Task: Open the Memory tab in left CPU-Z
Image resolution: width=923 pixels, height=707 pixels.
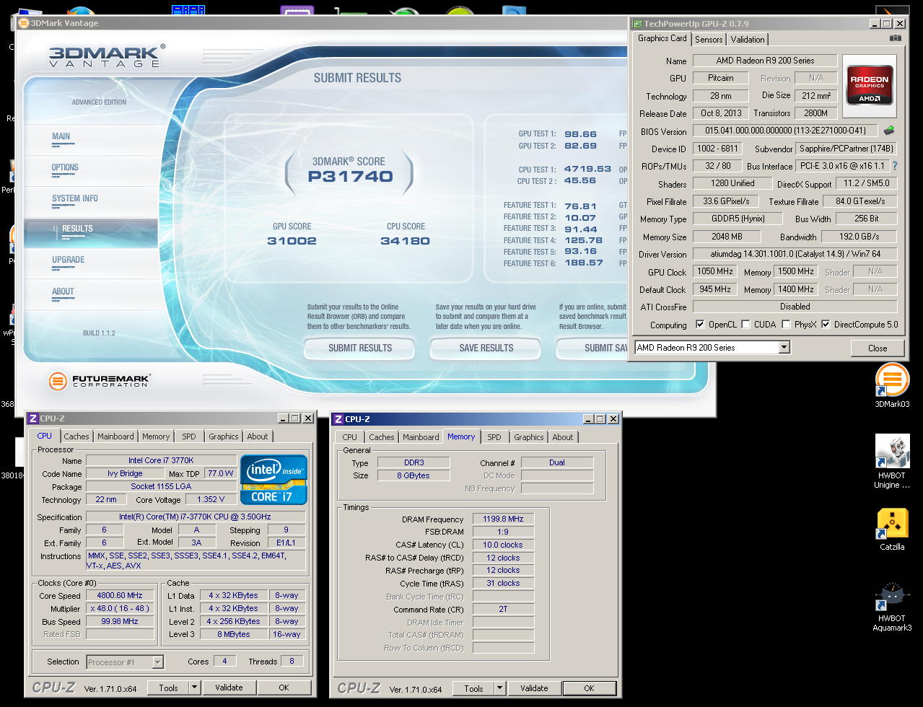Action: (156, 436)
